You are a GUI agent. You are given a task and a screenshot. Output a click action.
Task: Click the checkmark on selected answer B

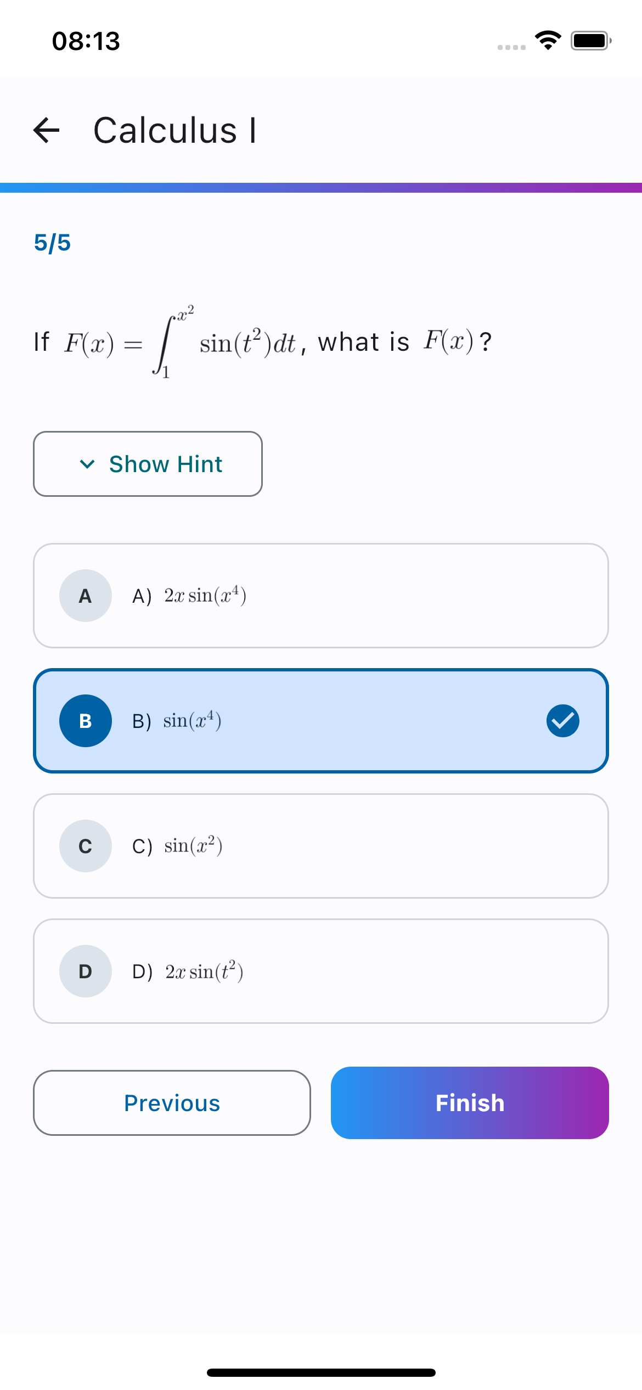tap(562, 721)
